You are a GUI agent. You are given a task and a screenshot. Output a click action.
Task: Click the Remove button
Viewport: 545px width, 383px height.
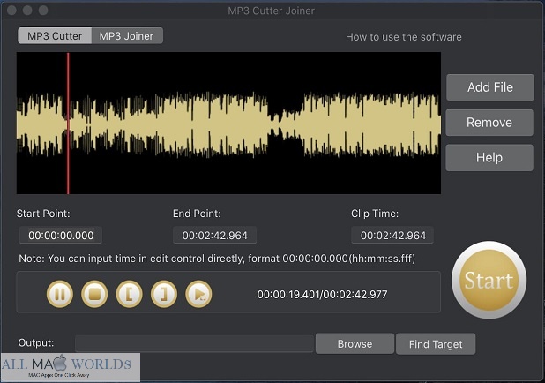pyautogui.click(x=489, y=123)
